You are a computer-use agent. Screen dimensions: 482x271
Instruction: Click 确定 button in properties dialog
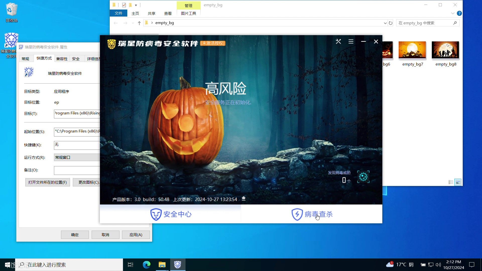[75, 235]
